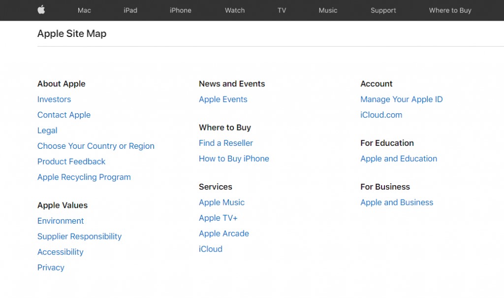Click the Privacy link
The width and height of the screenshot is (504, 298).
point(51,267)
